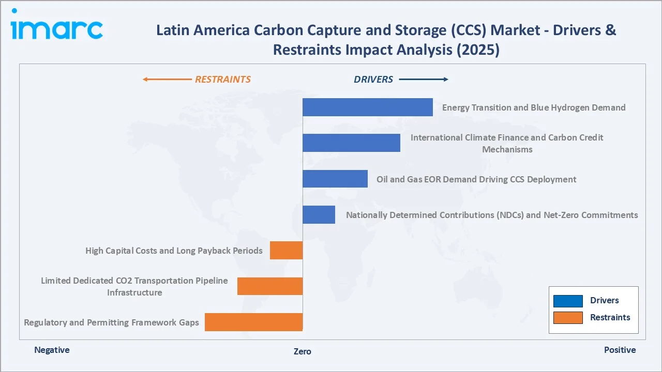Select the International Climate Finance bar
Screen dimensions: 662x372
(x=351, y=143)
